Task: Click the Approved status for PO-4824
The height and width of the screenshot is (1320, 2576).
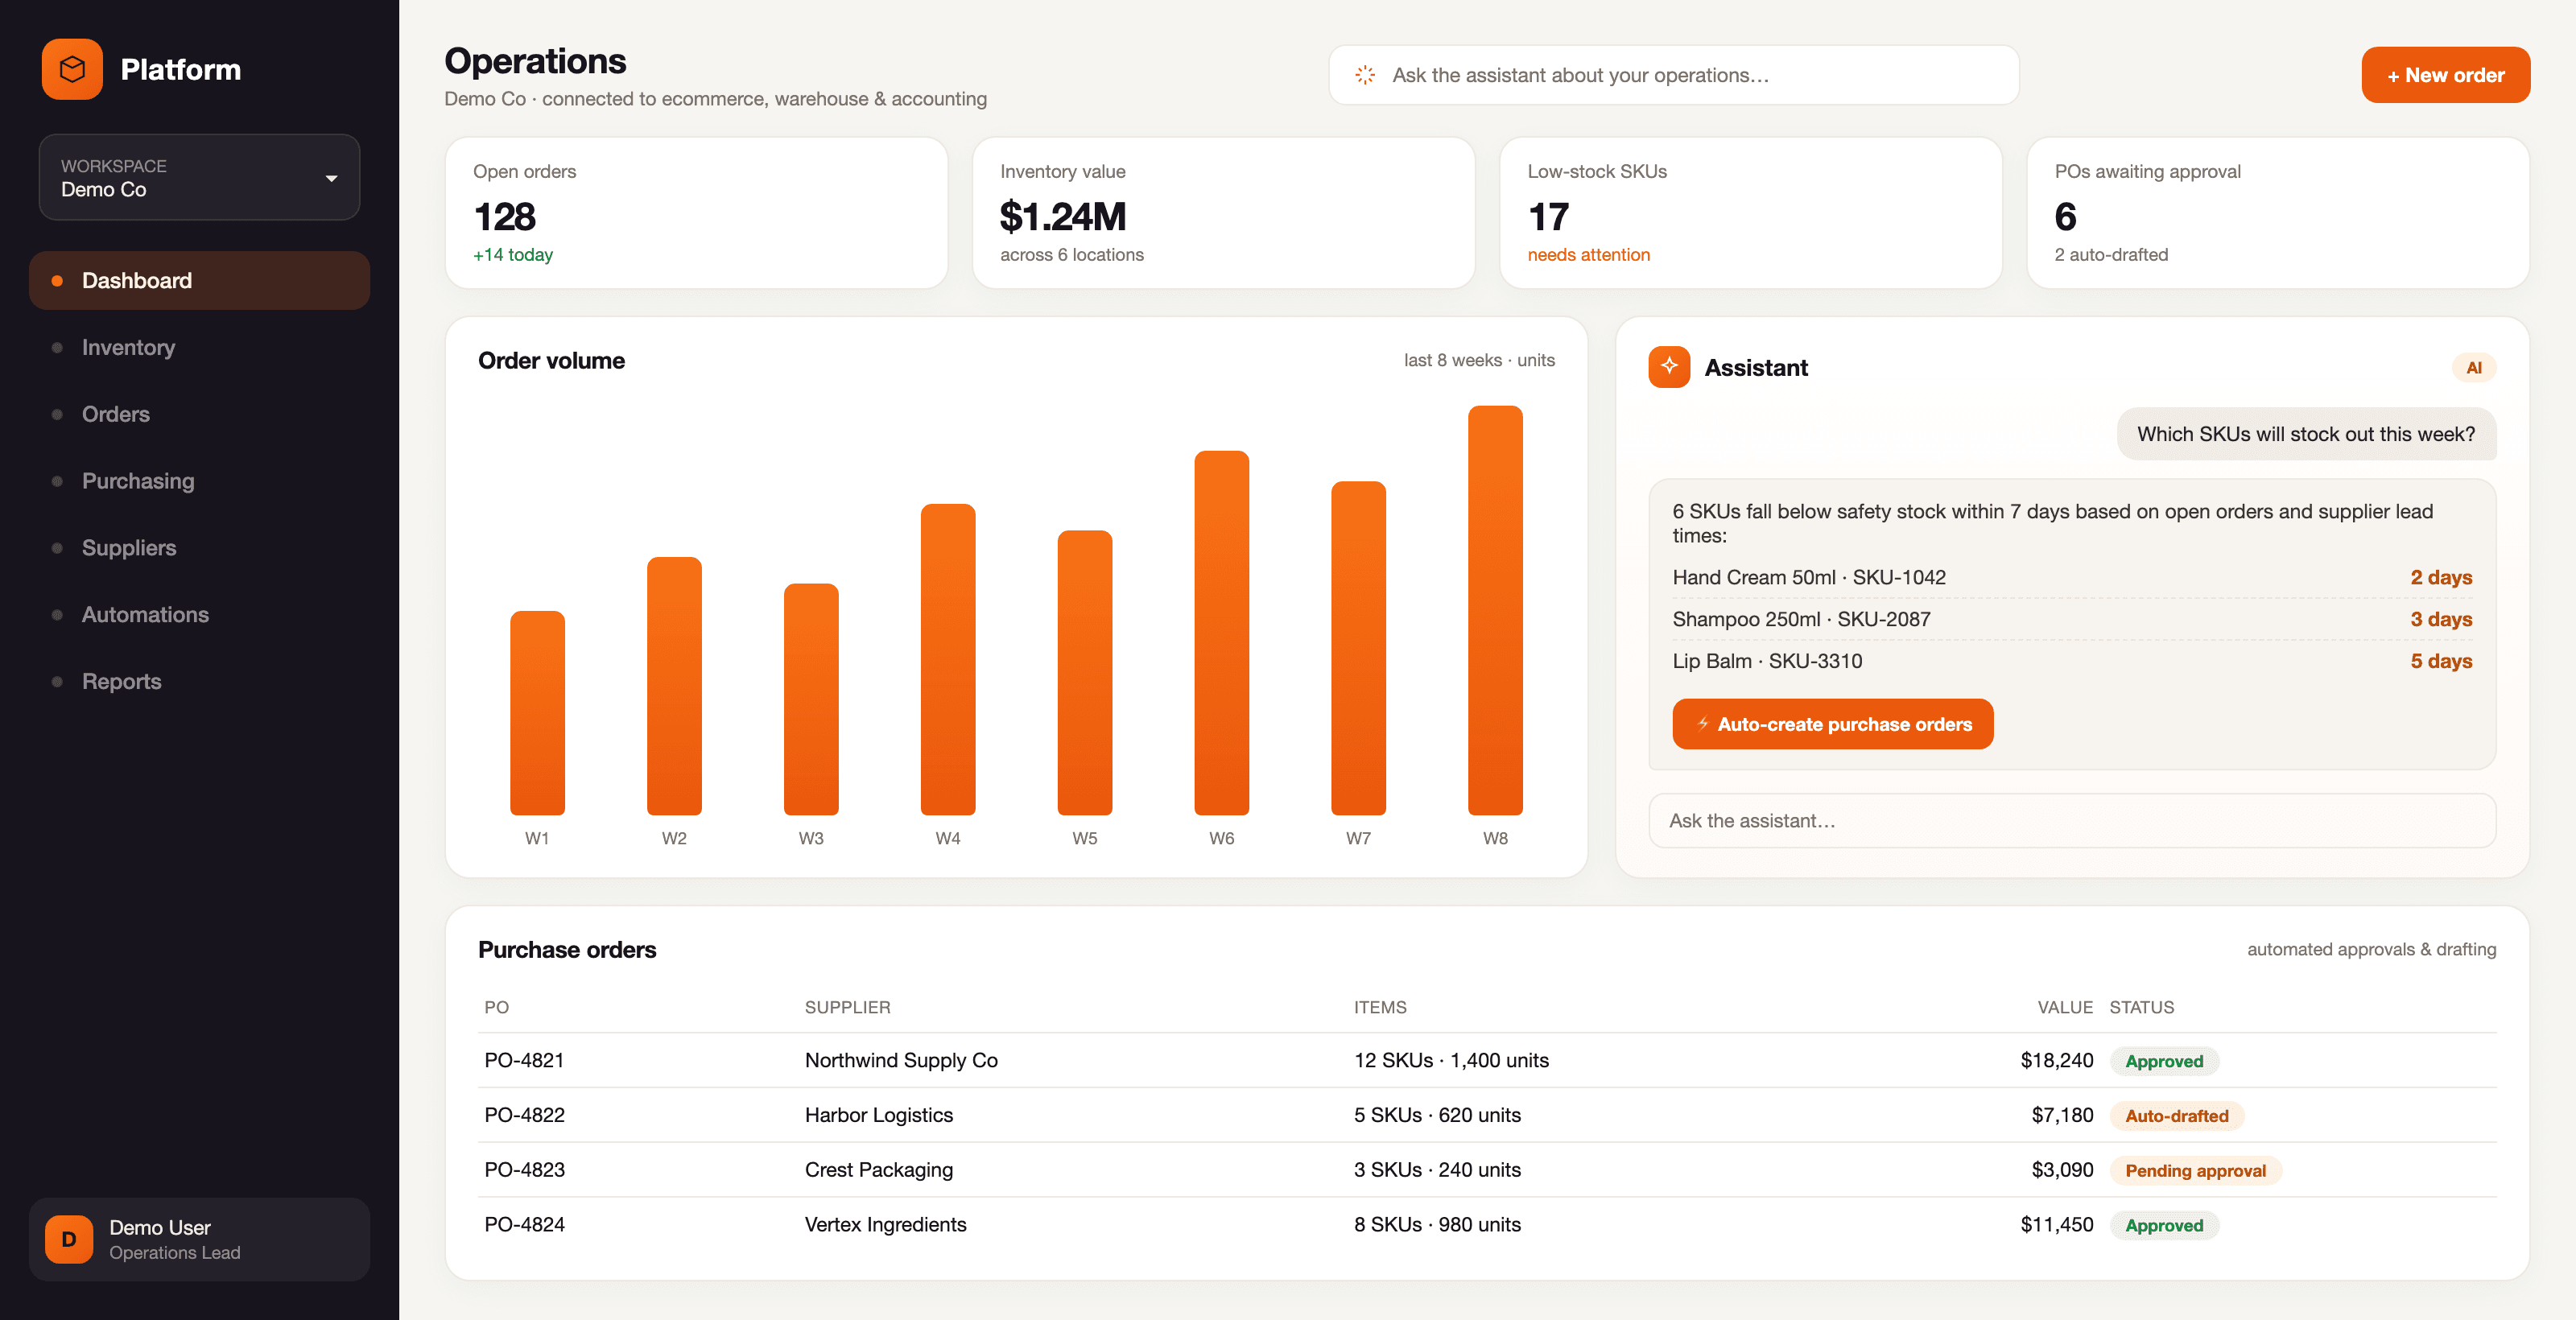Action: (2164, 1225)
